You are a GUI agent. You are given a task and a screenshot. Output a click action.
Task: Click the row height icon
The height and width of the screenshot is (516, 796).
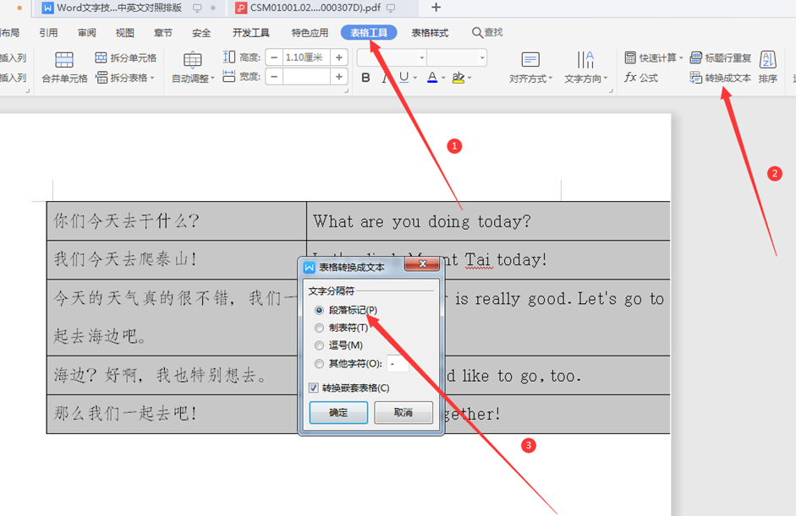(229, 57)
